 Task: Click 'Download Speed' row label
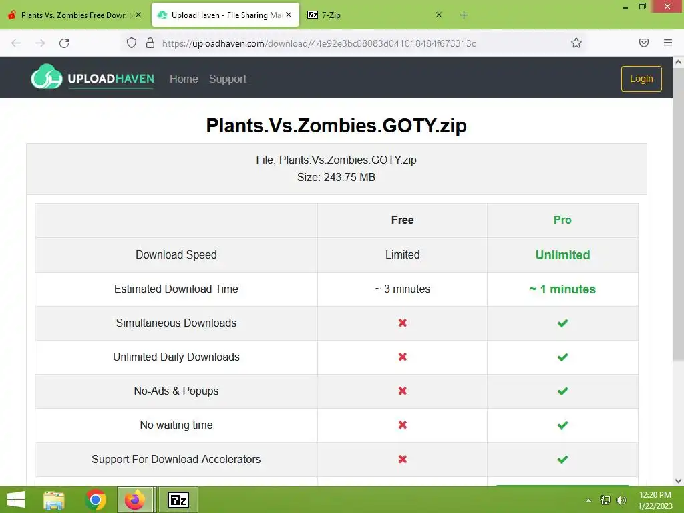click(x=176, y=254)
